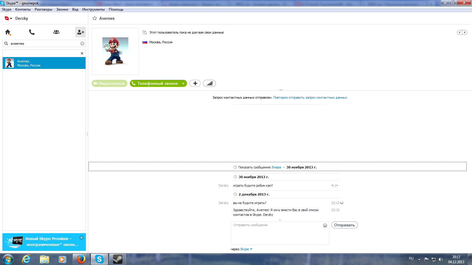Close the search results panel

(x=82, y=53)
